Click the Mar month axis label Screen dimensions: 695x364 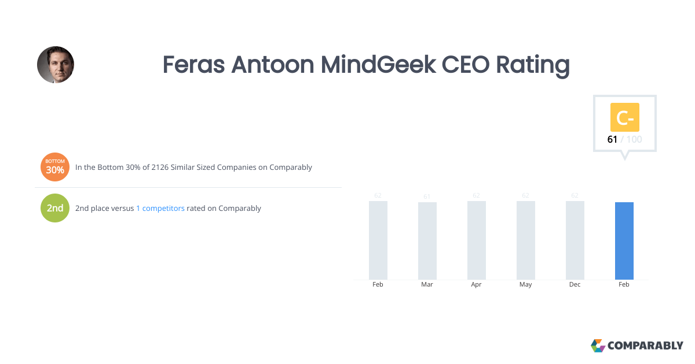click(427, 285)
